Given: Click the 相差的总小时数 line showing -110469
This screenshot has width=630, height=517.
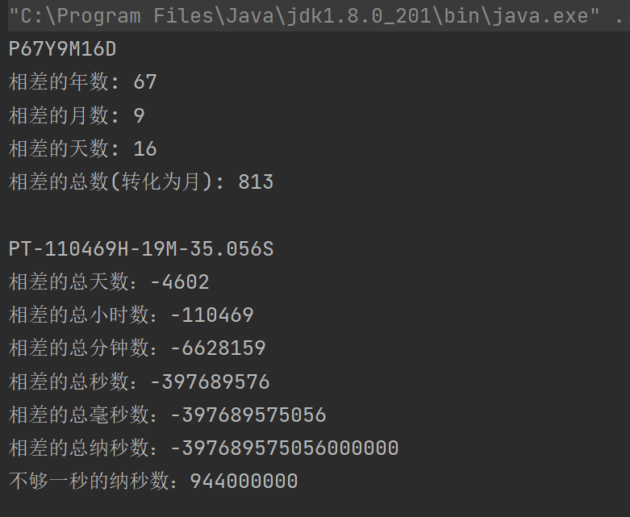Looking at the screenshot, I should (131, 315).
